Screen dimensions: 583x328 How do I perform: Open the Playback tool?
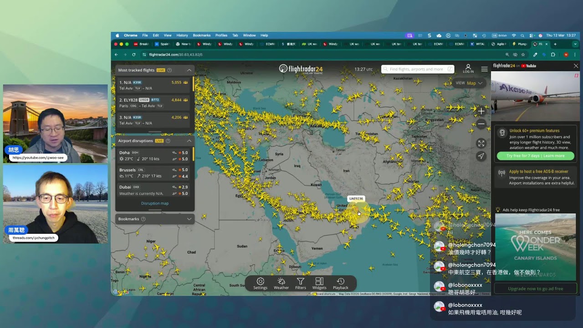[x=340, y=283]
